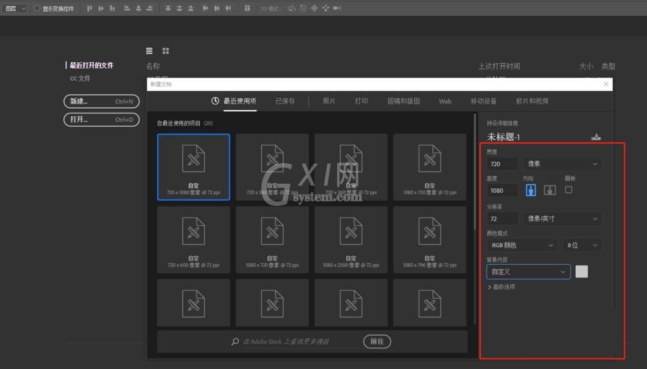This screenshot has height=369, width=647.
Task: Select 3D slide mode icon
Action: (x=325, y=8)
